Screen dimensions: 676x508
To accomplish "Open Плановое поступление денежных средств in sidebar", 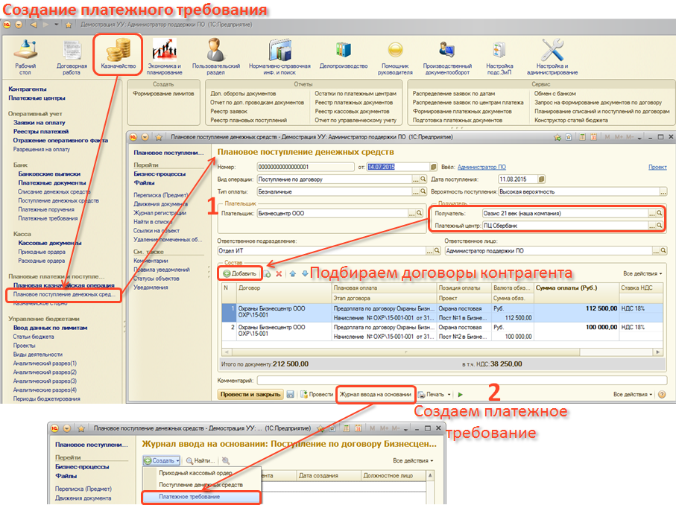I will [x=63, y=295].
